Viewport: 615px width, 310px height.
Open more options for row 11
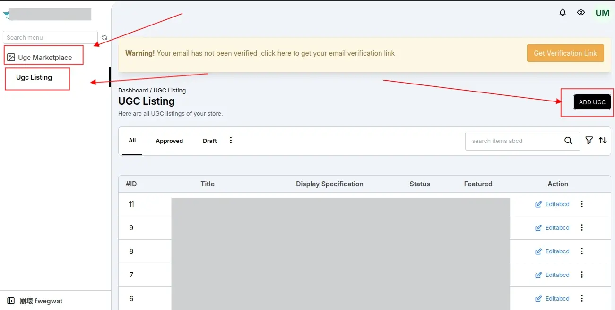pos(582,204)
